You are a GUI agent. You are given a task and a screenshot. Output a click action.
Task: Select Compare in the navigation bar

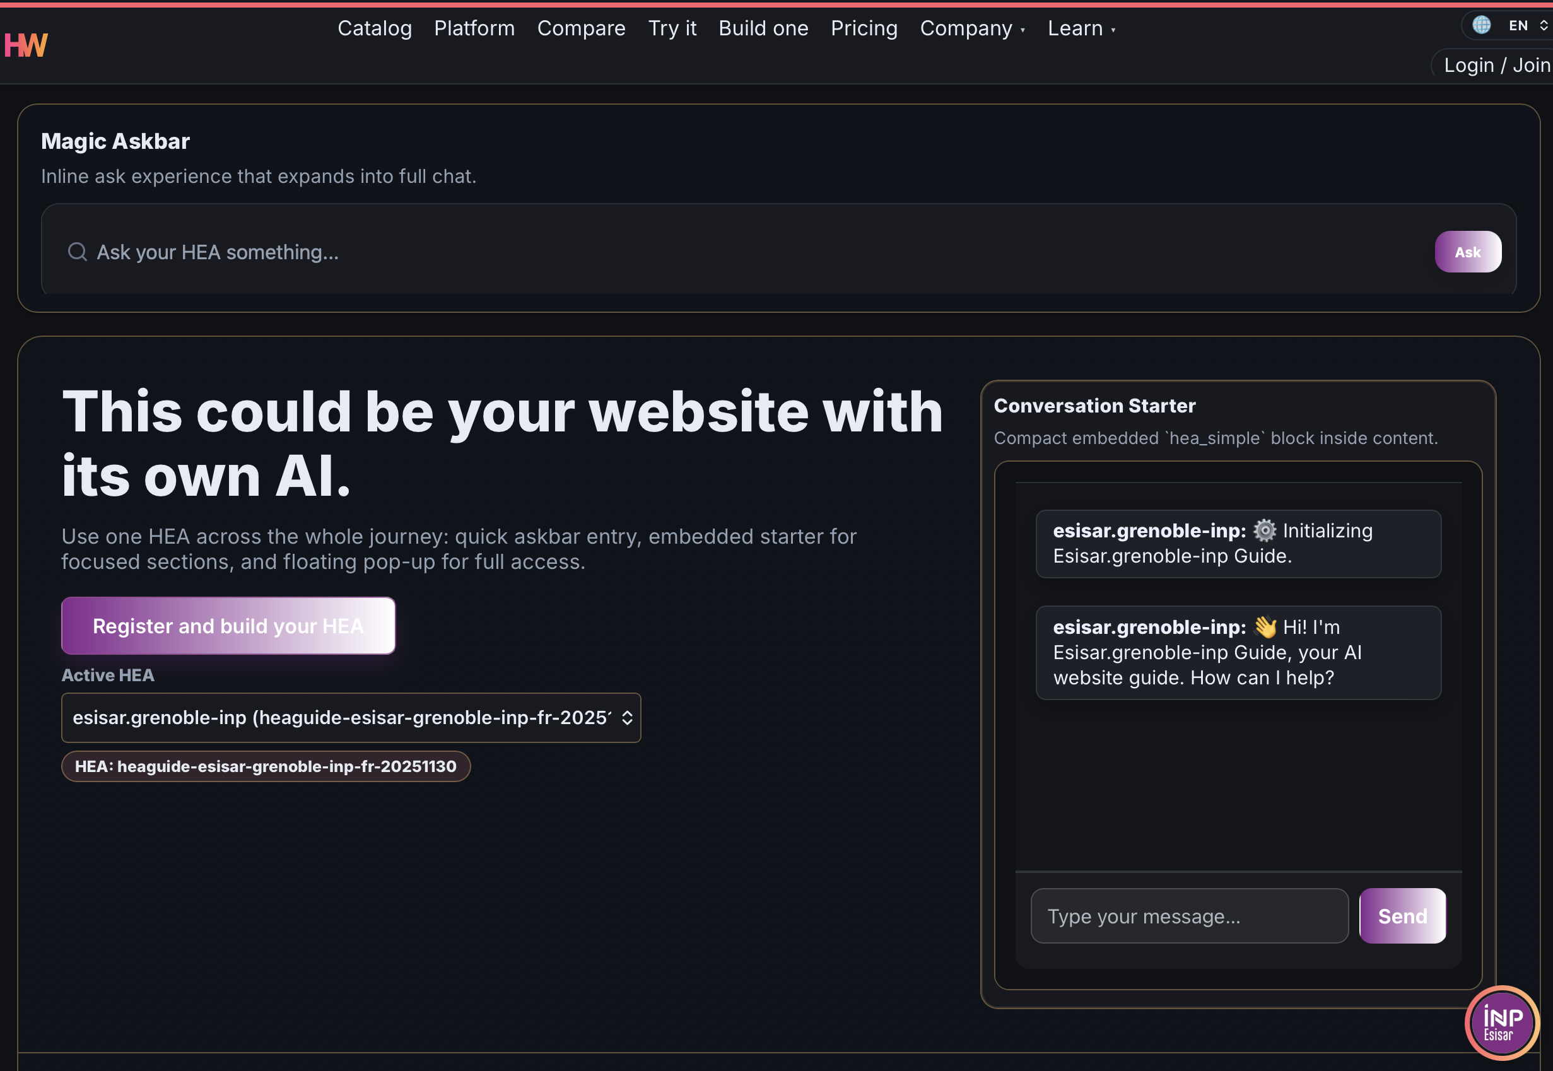pyautogui.click(x=581, y=29)
